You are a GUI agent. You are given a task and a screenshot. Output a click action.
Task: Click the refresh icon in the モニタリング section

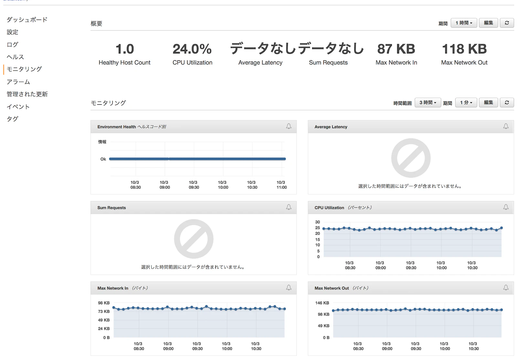pos(507,103)
